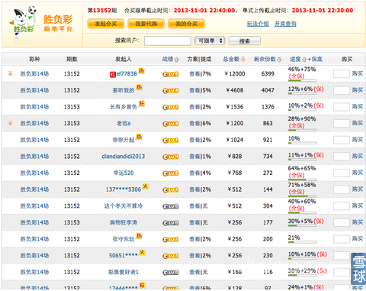
Task: Click 购买 in the 张守东玩 row
Action: point(358,239)
